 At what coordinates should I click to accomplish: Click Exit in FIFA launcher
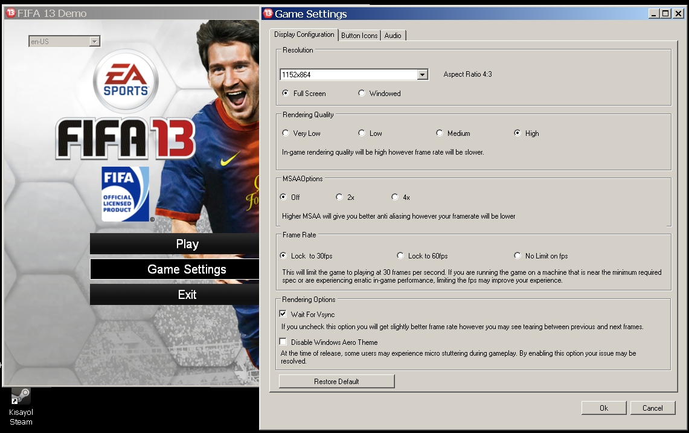coord(175,295)
